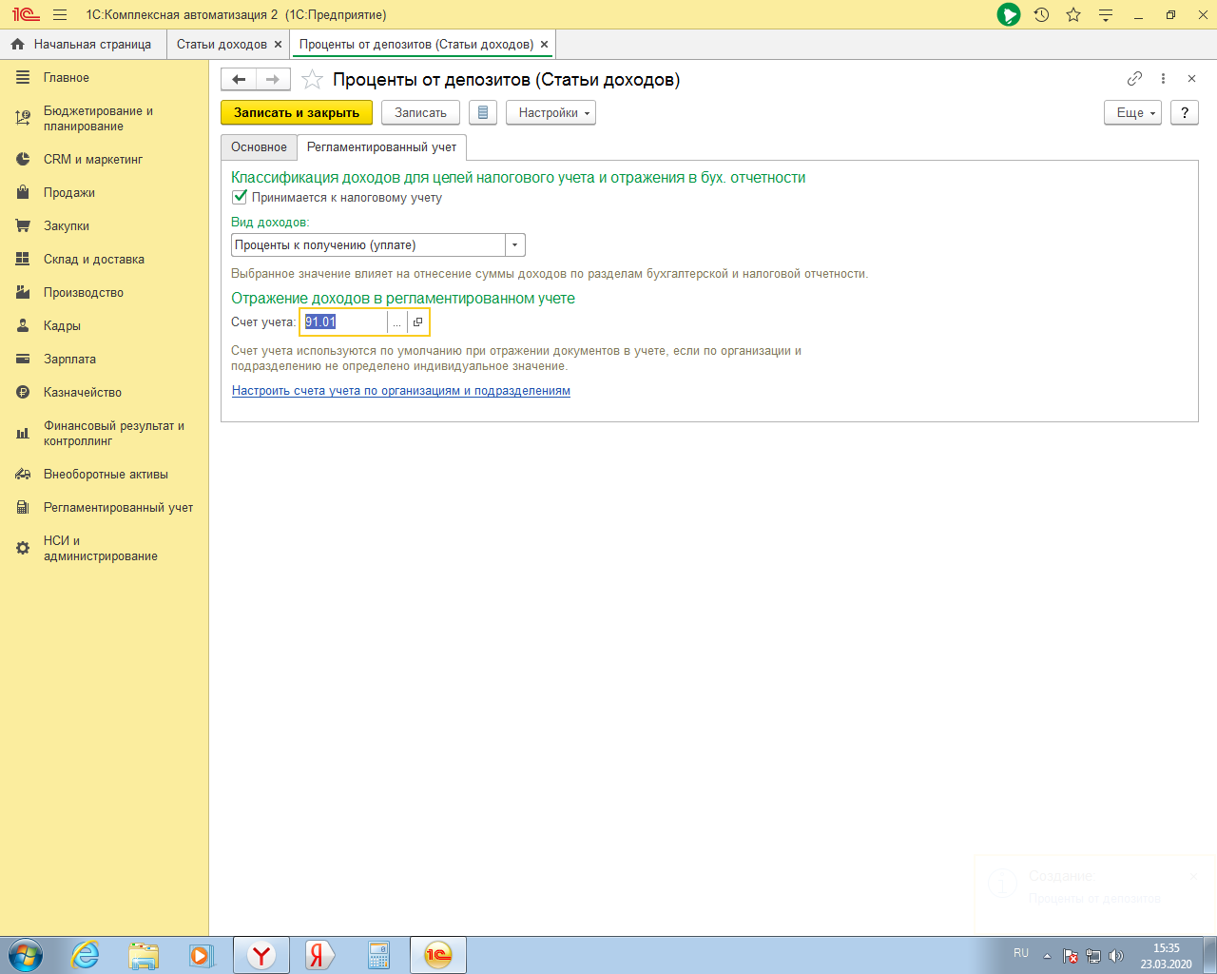This screenshot has height=974, width=1217.
Task: Get link to this object icon
Action: 1134,79
